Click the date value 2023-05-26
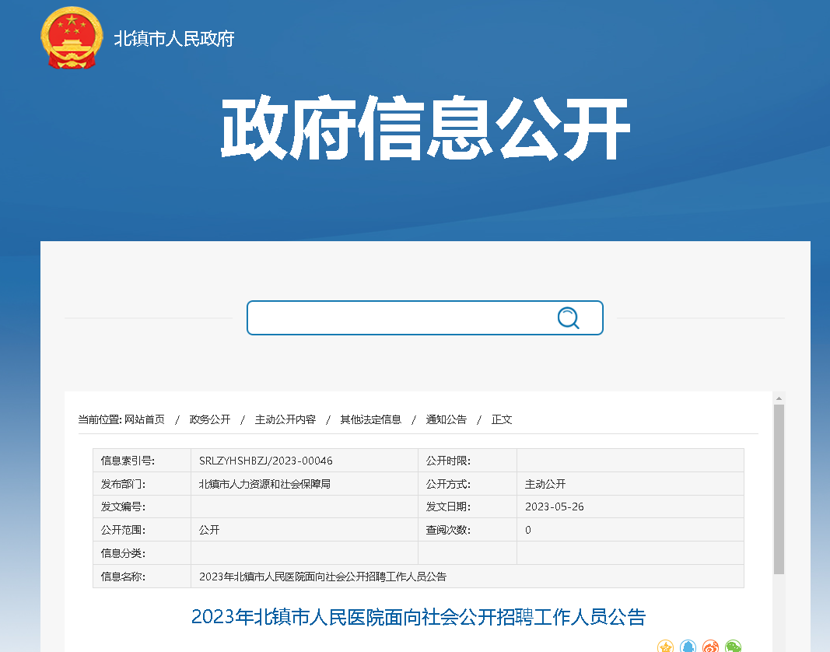830x652 pixels. (x=554, y=507)
